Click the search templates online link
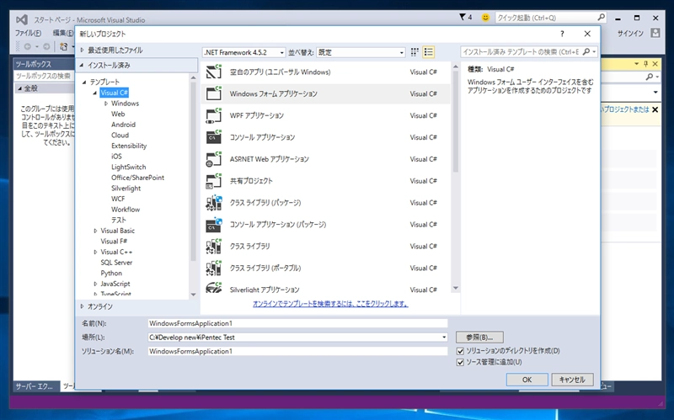Image resolution: width=674 pixels, height=420 pixels. (x=330, y=304)
